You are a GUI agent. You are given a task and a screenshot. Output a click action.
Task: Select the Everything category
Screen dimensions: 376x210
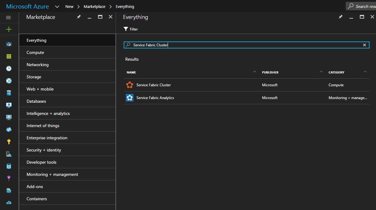tap(67, 40)
